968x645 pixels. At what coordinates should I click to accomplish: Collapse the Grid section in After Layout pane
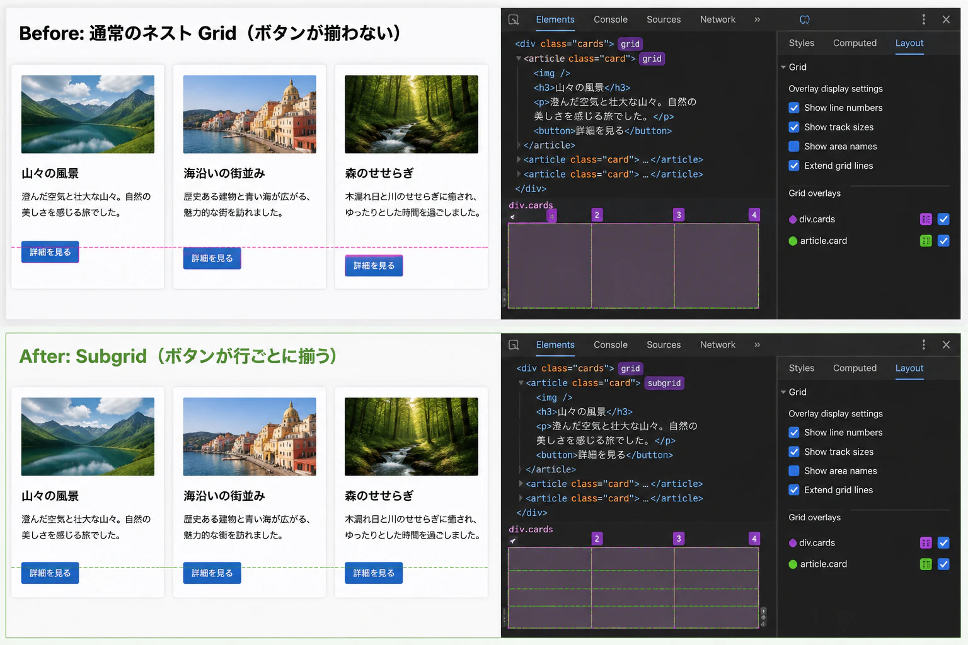coord(783,392)
